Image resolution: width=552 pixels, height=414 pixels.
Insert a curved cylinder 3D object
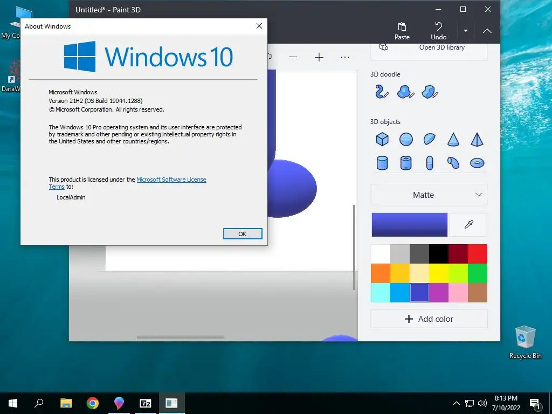pos(453,163)
